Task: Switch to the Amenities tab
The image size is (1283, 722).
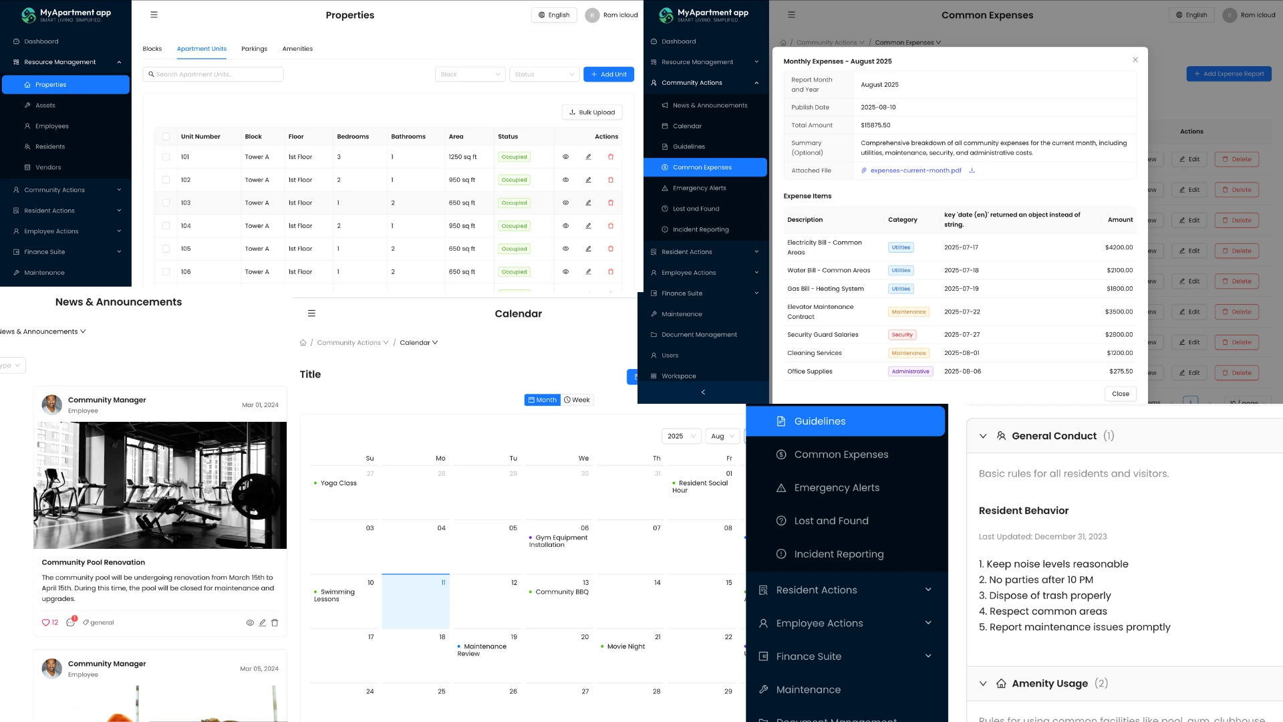Action: pos(297,49)
